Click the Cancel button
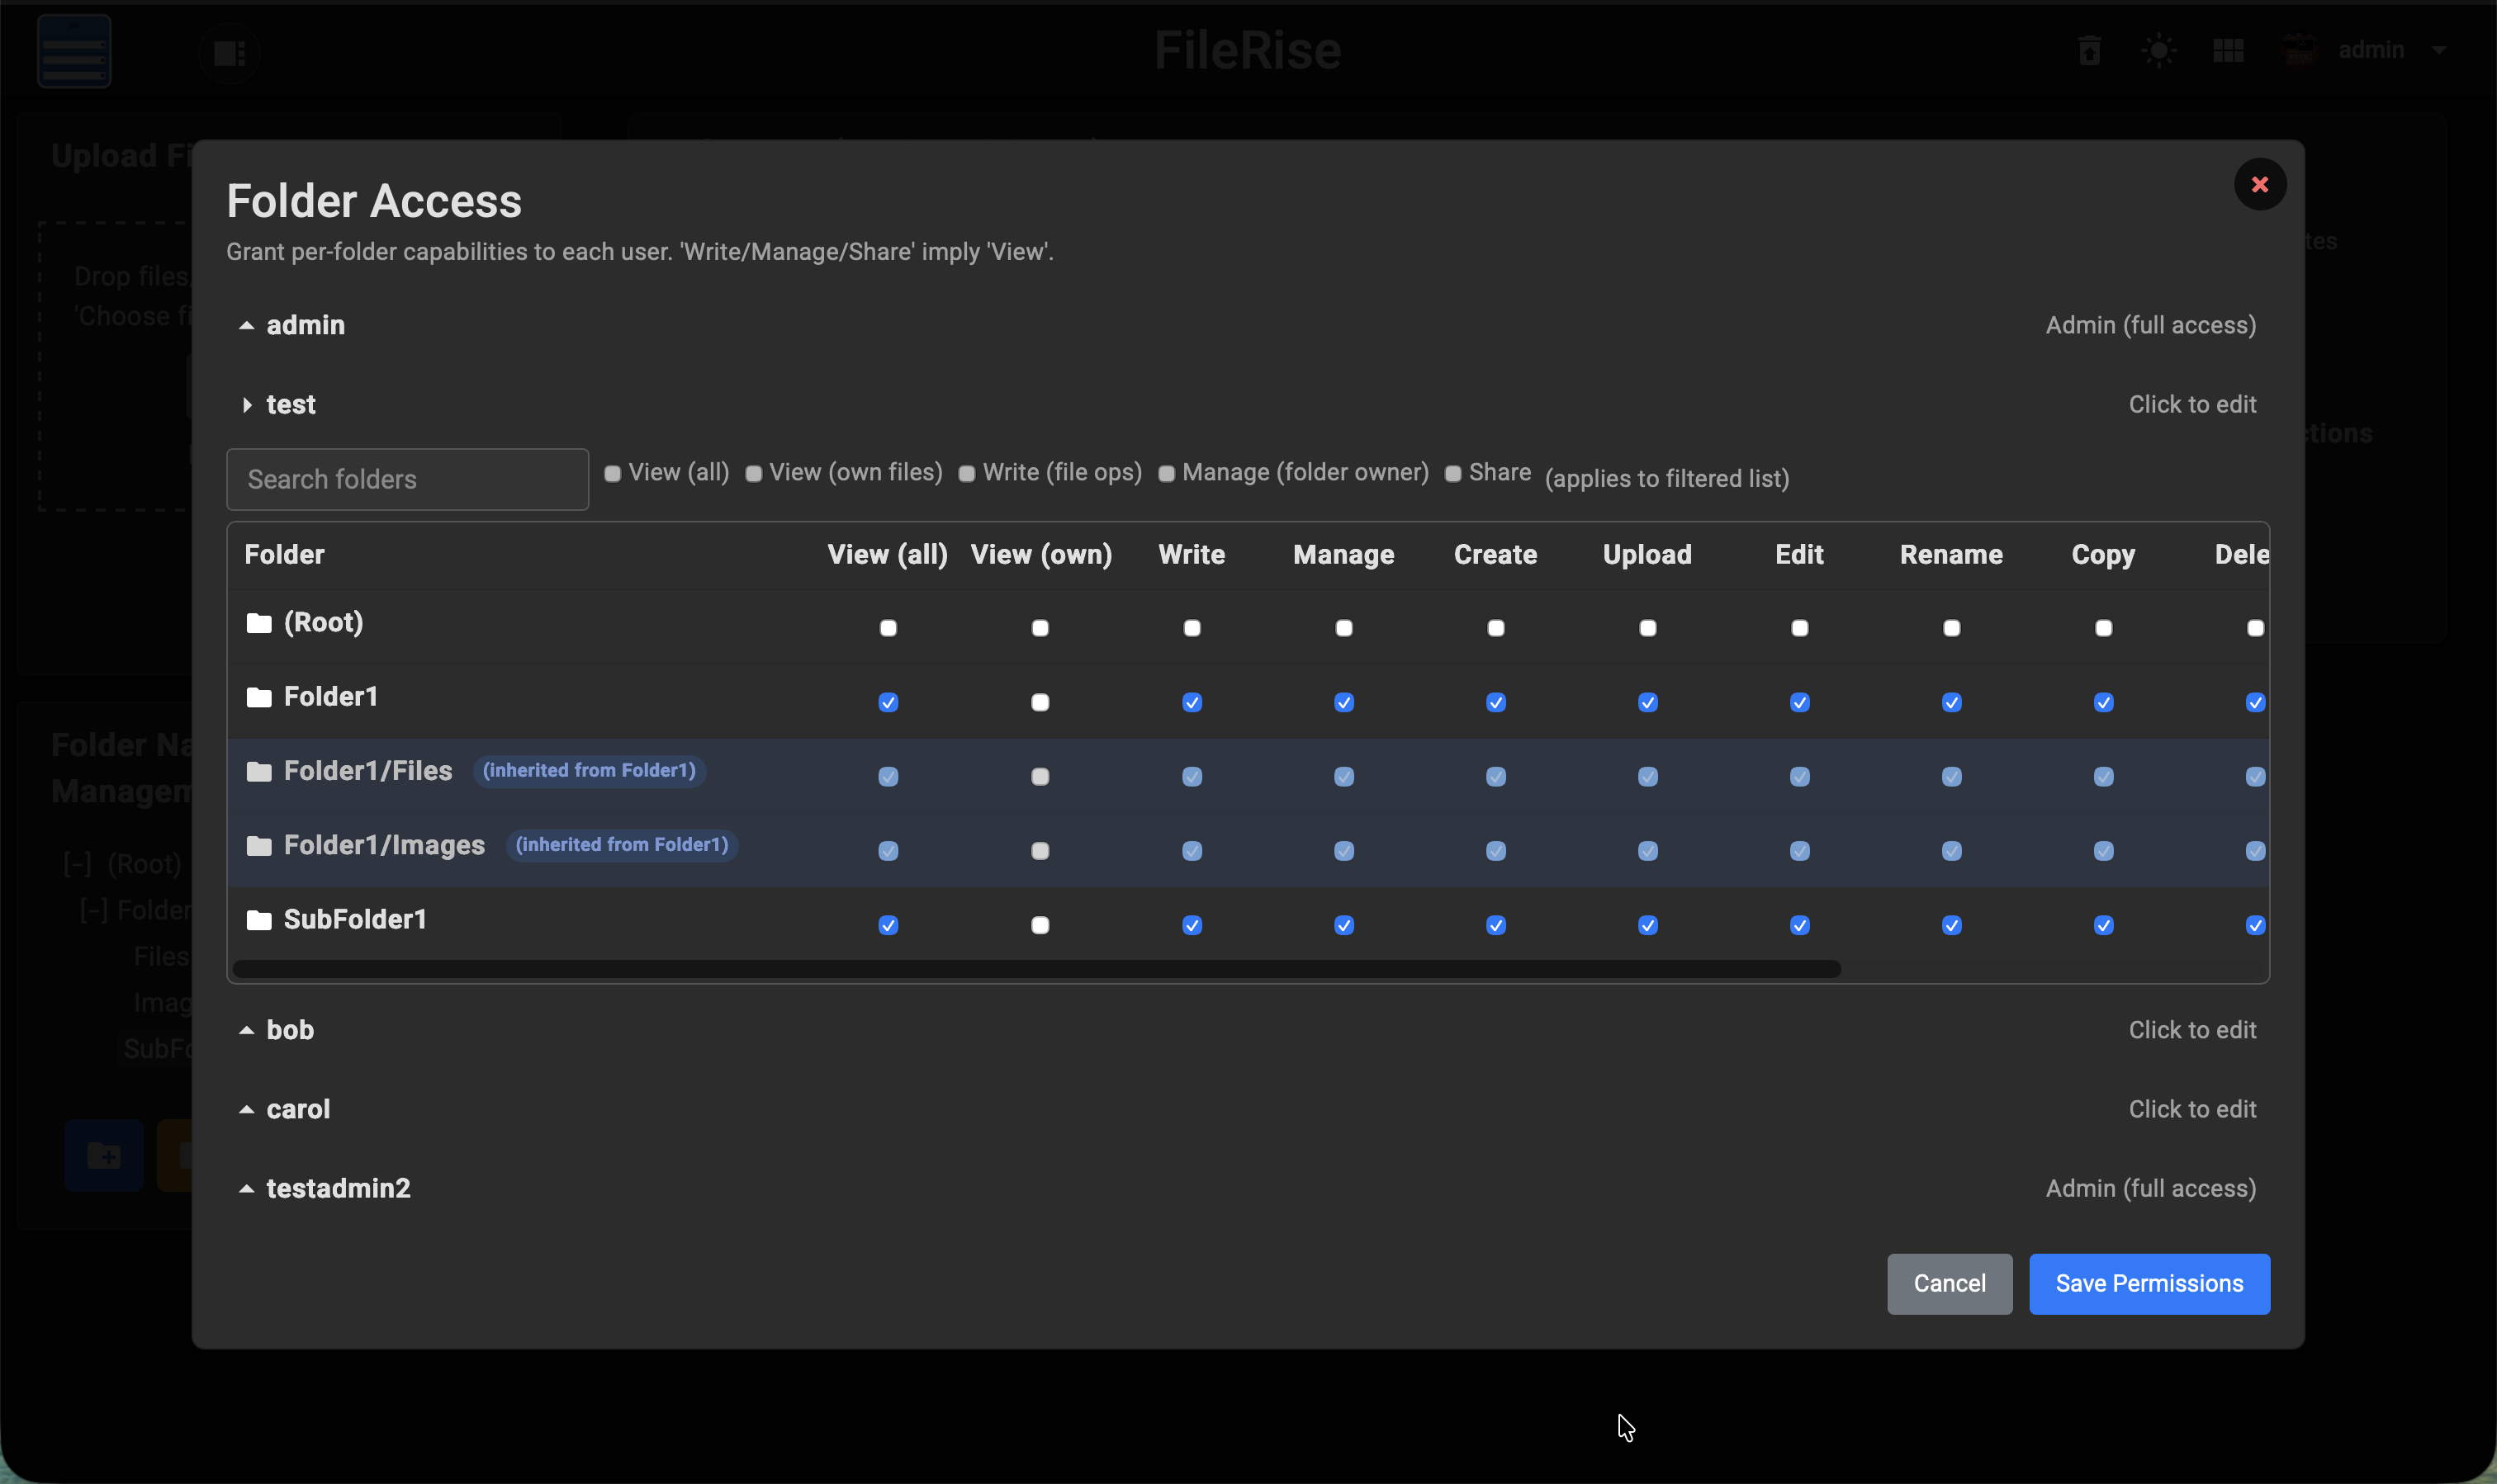The height and width of the screenshot is (1484, 2497). (1949, 1283)
